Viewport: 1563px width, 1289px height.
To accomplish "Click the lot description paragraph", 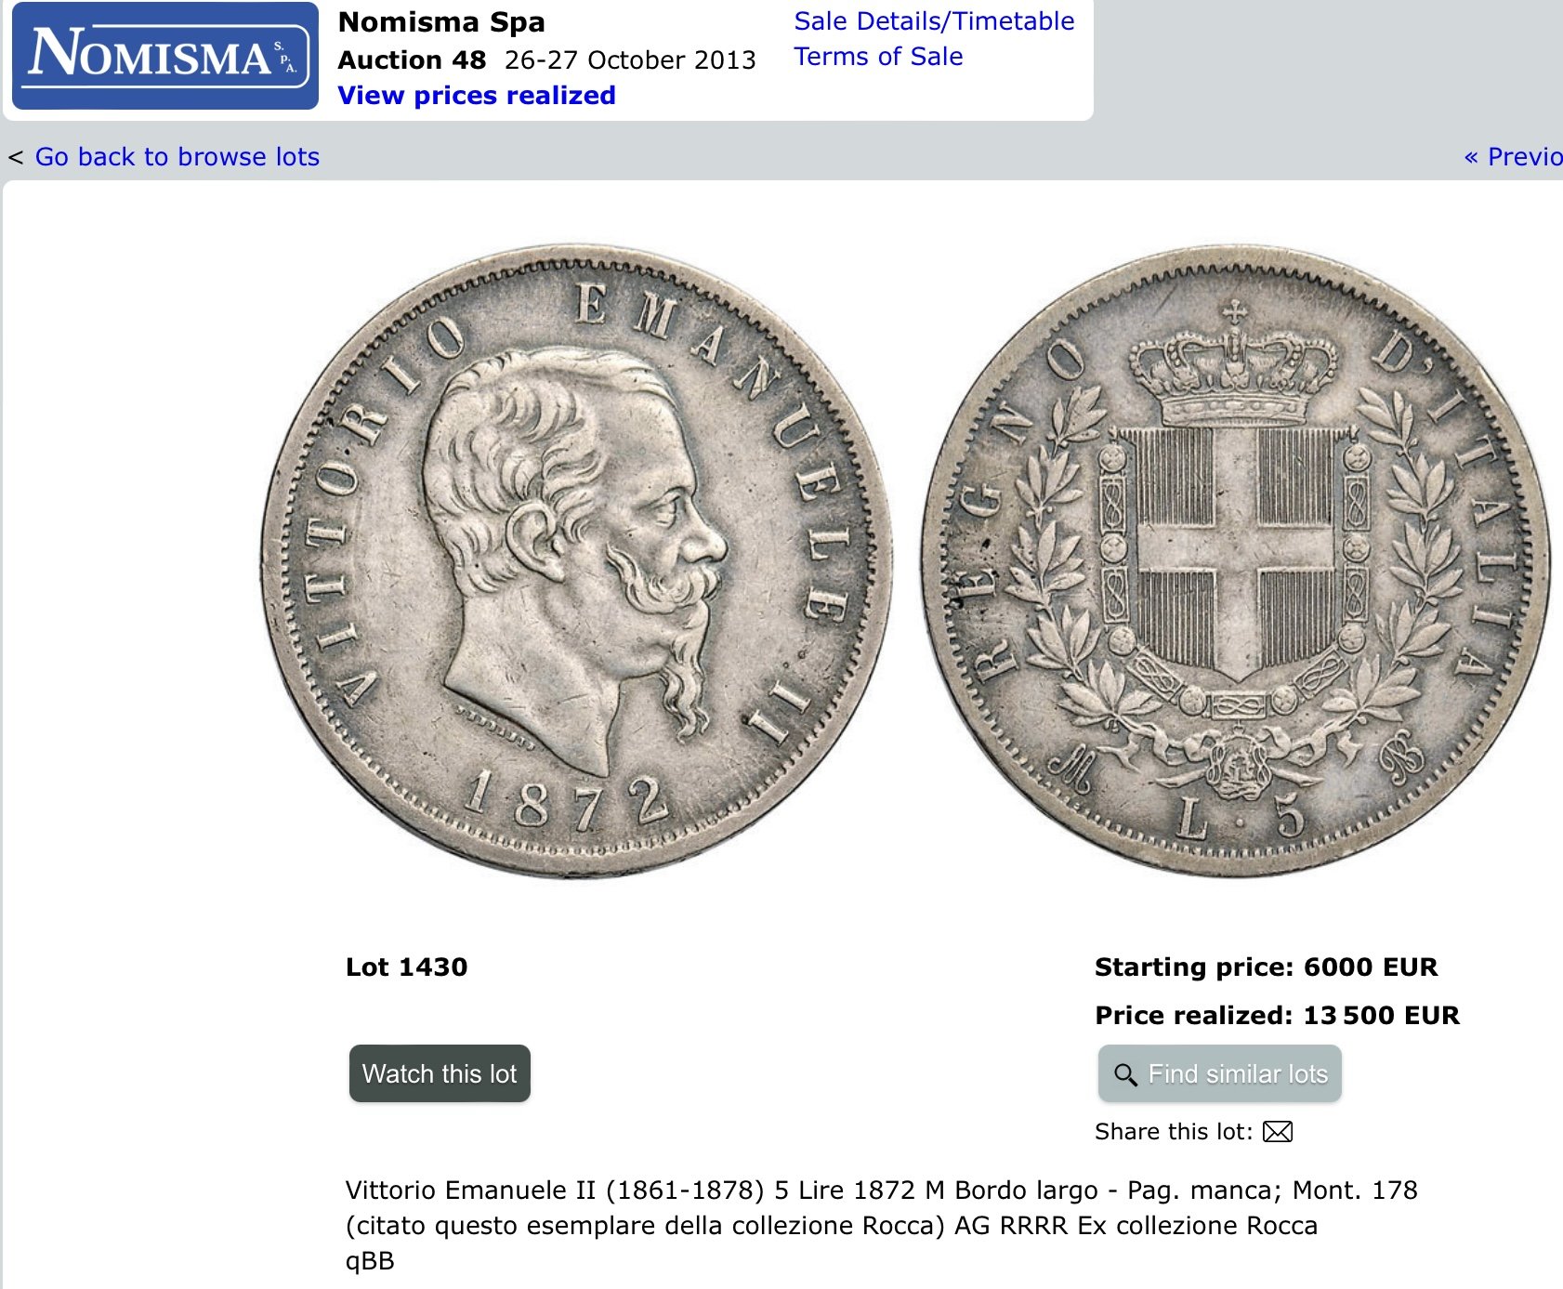I will pos(881,1207).
